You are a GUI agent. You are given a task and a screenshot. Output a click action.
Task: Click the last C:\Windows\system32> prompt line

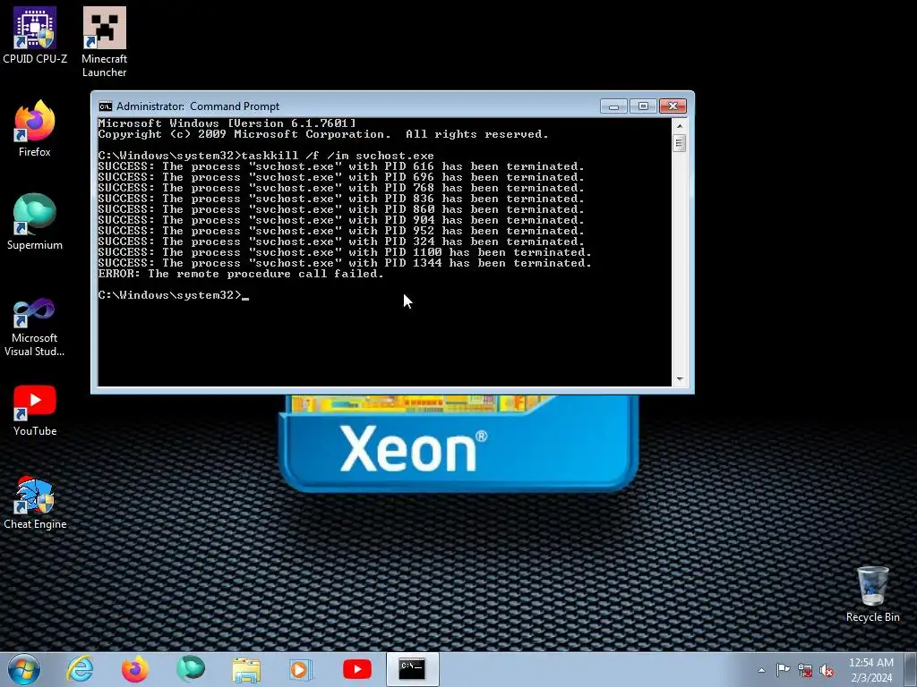click(x=173, y=295)
